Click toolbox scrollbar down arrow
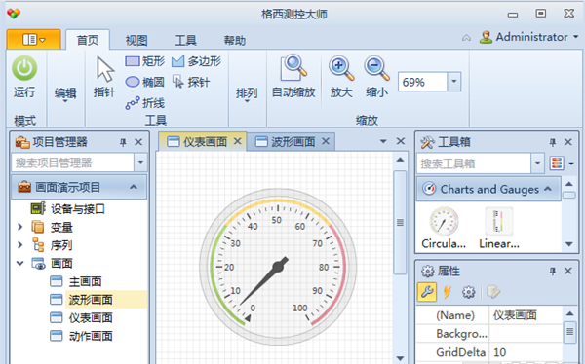This screenshot has width=585, height=364. 569,244
